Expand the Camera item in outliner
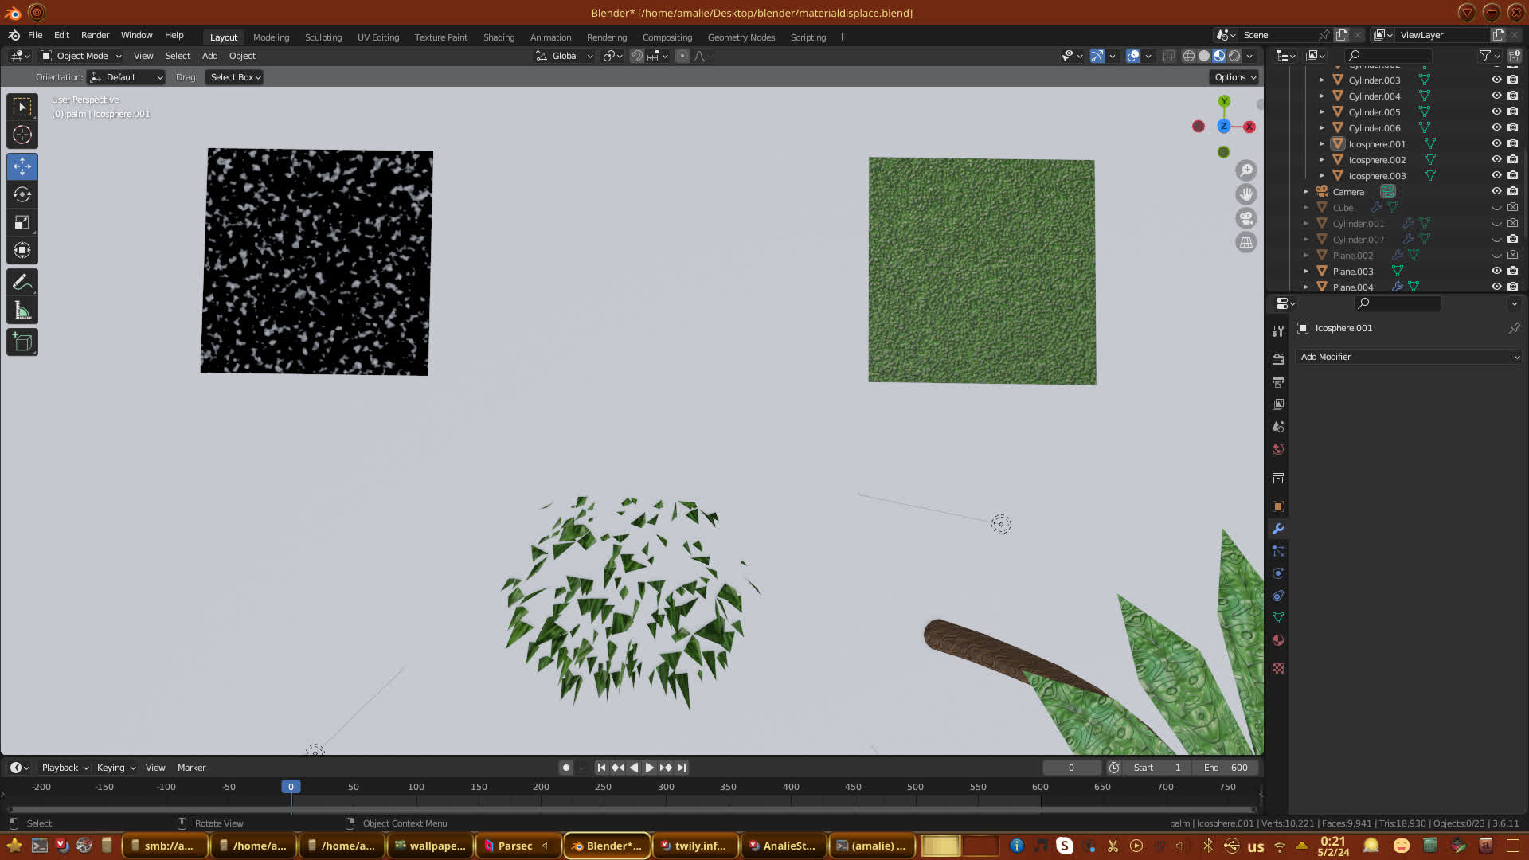Image resolution: width=1529 pixels, height=860 pixels. 1305,192
